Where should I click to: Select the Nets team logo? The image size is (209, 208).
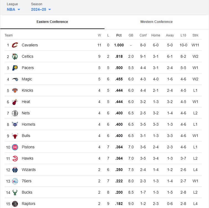tap(15, 113)
